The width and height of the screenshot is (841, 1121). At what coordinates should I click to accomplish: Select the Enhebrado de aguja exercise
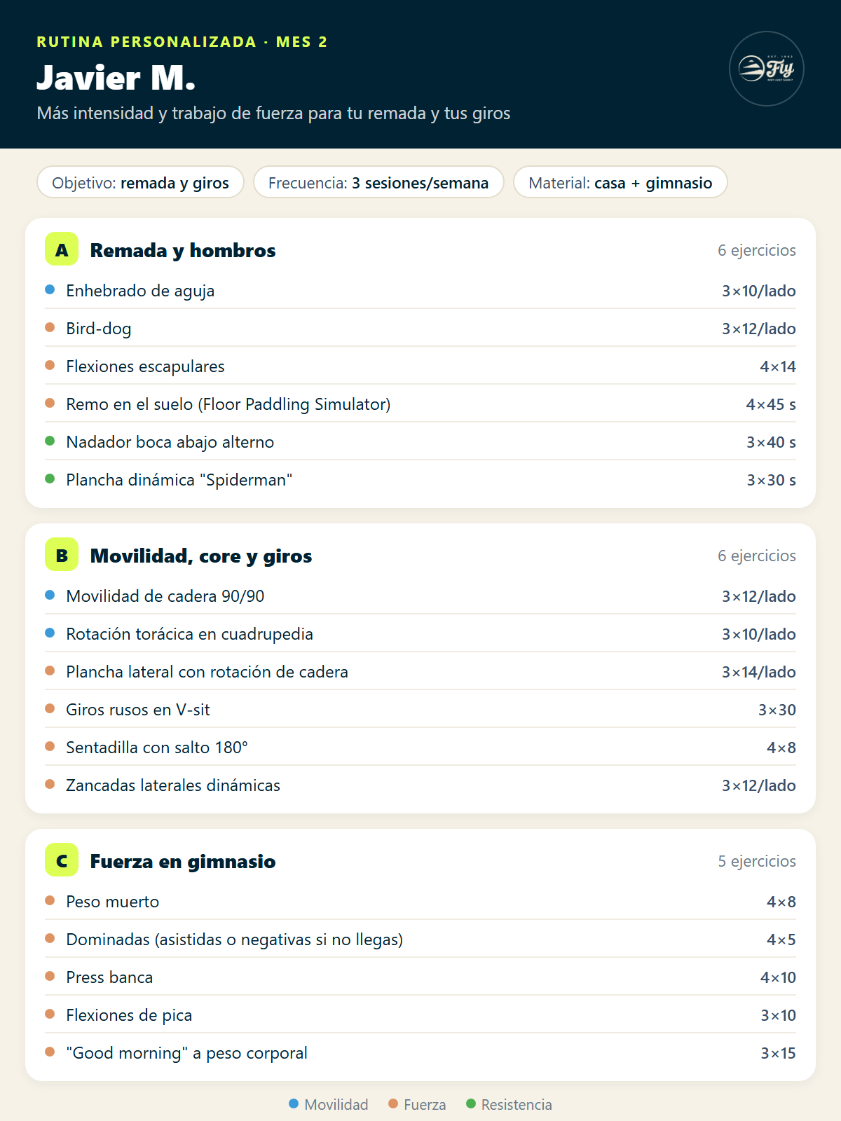[x=420, y=290]
